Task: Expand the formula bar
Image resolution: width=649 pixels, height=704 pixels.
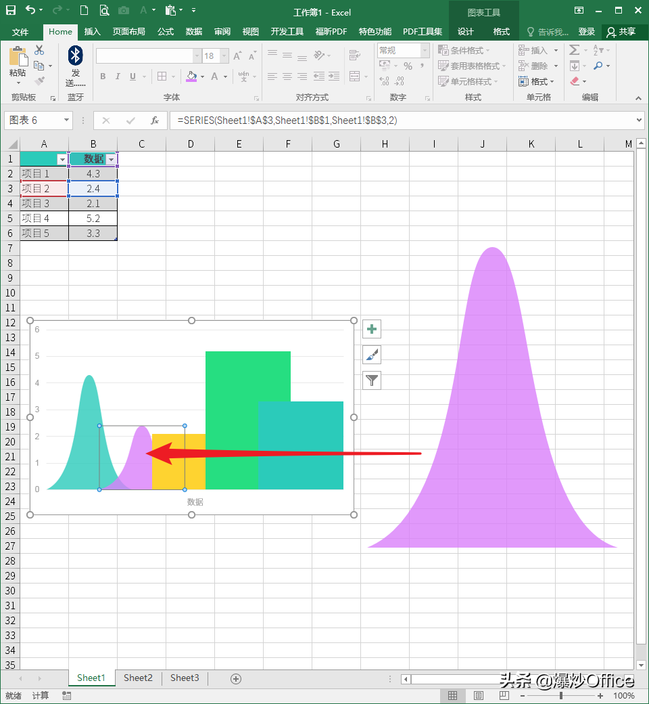Action: click(x=639, y=120)
